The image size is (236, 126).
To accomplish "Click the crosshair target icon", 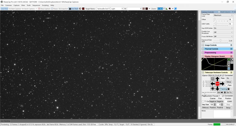I will [212, 88].
